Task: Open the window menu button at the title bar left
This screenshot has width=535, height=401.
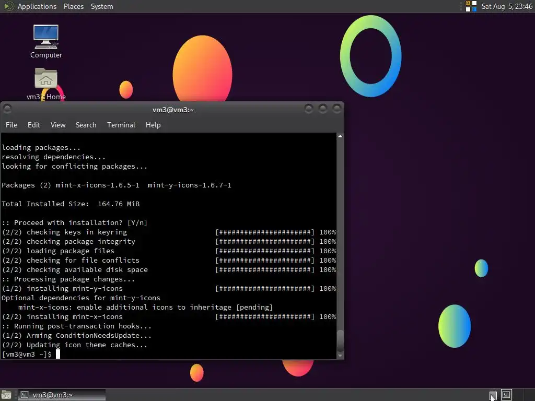Action: click(7, 109)
